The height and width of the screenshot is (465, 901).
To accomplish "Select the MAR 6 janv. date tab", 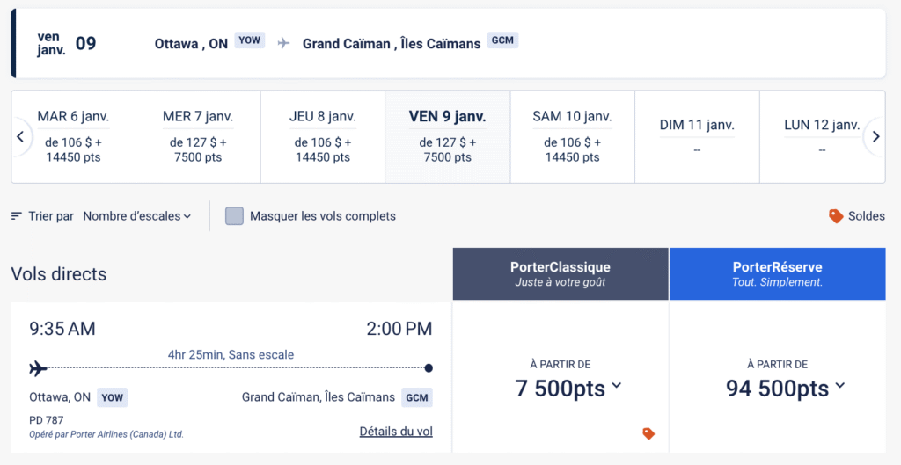I will [x=74, y=136].
